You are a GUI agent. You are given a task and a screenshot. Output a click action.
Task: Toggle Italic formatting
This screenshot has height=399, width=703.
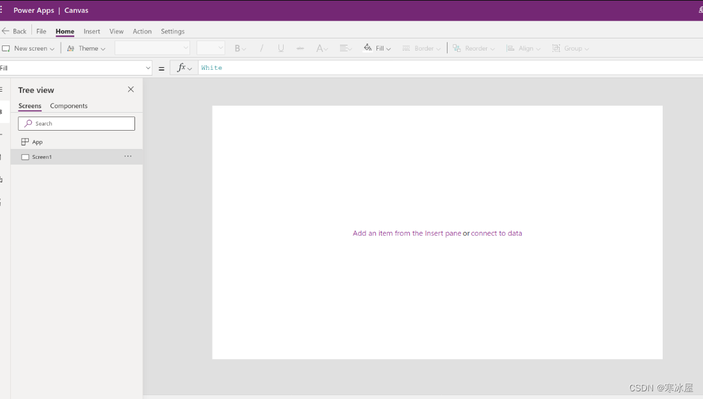[x=261, y=48]
